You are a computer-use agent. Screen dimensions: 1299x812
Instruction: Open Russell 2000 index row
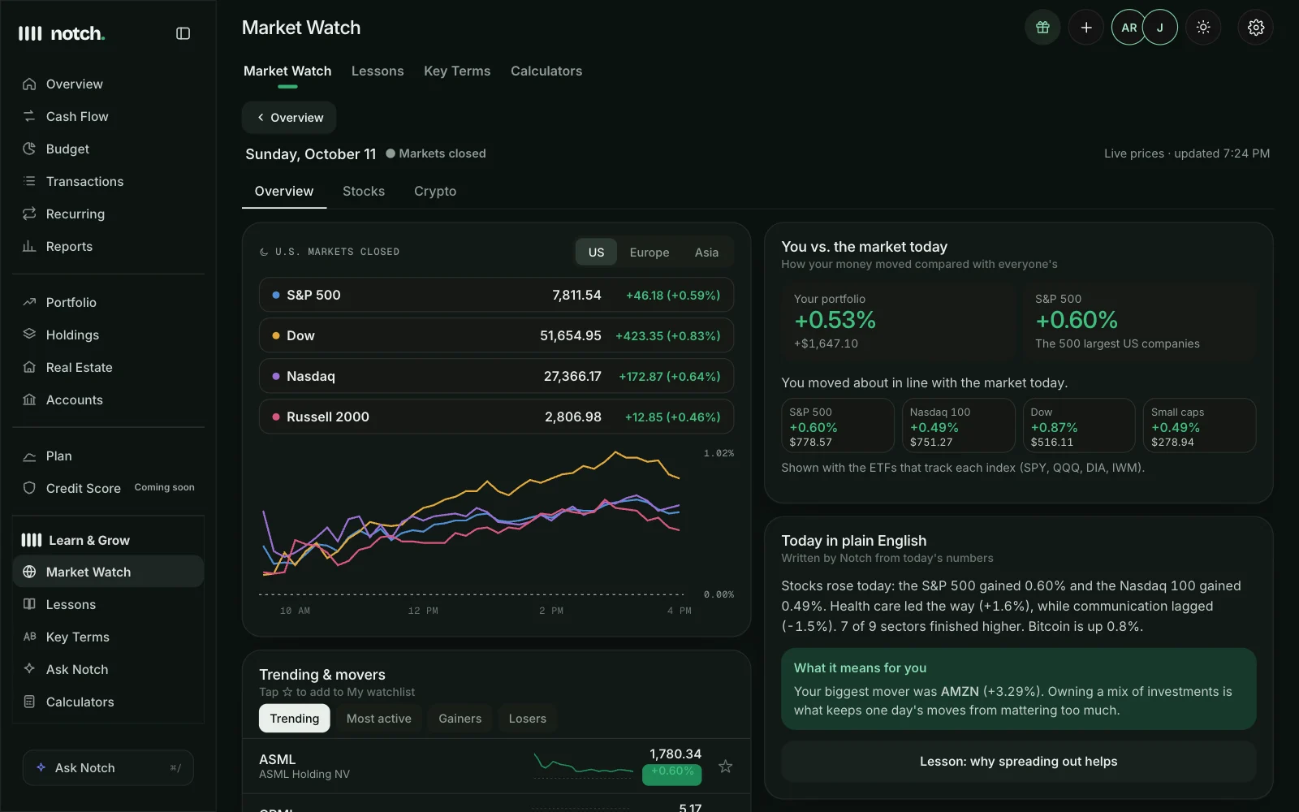click(496, 417)
